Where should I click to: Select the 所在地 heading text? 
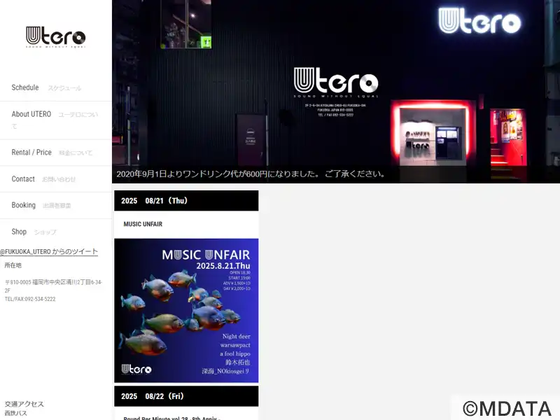pos(13,265)
